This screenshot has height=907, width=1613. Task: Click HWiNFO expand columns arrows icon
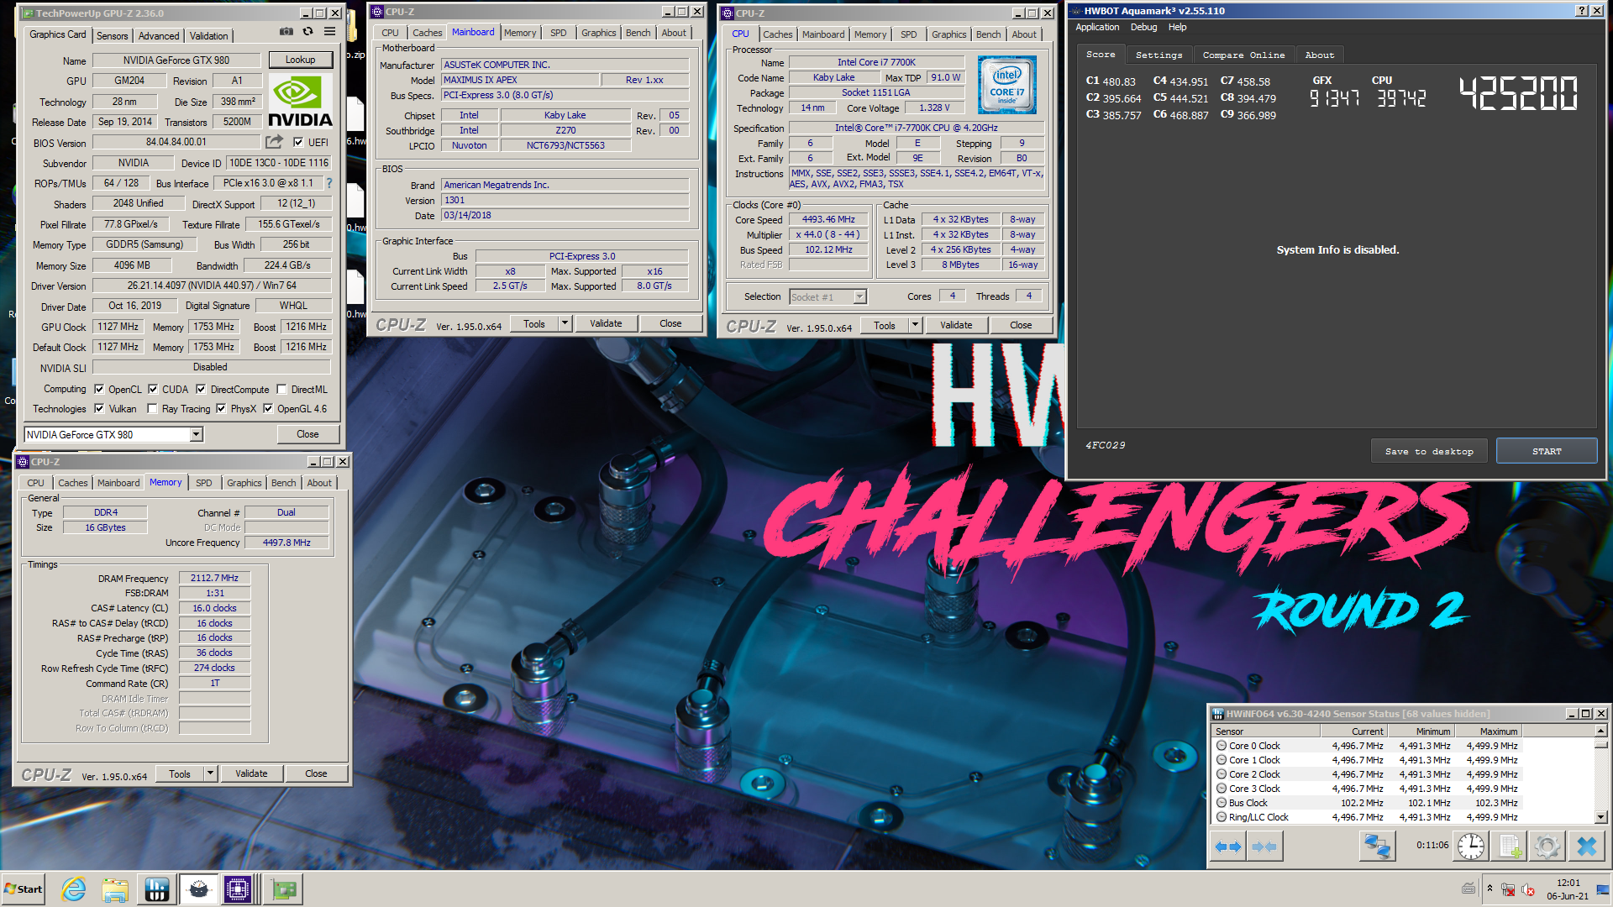click(1228, 847)
